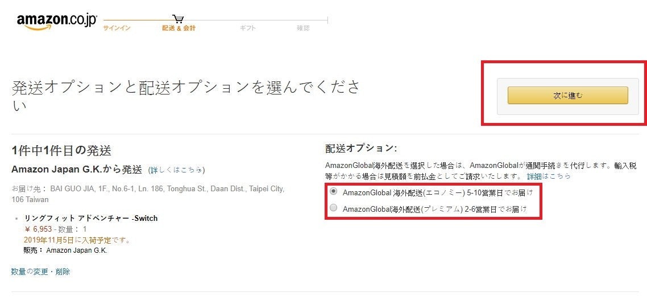Go to サインイン step
Screen dimensions: 647x304
[117, 28]
